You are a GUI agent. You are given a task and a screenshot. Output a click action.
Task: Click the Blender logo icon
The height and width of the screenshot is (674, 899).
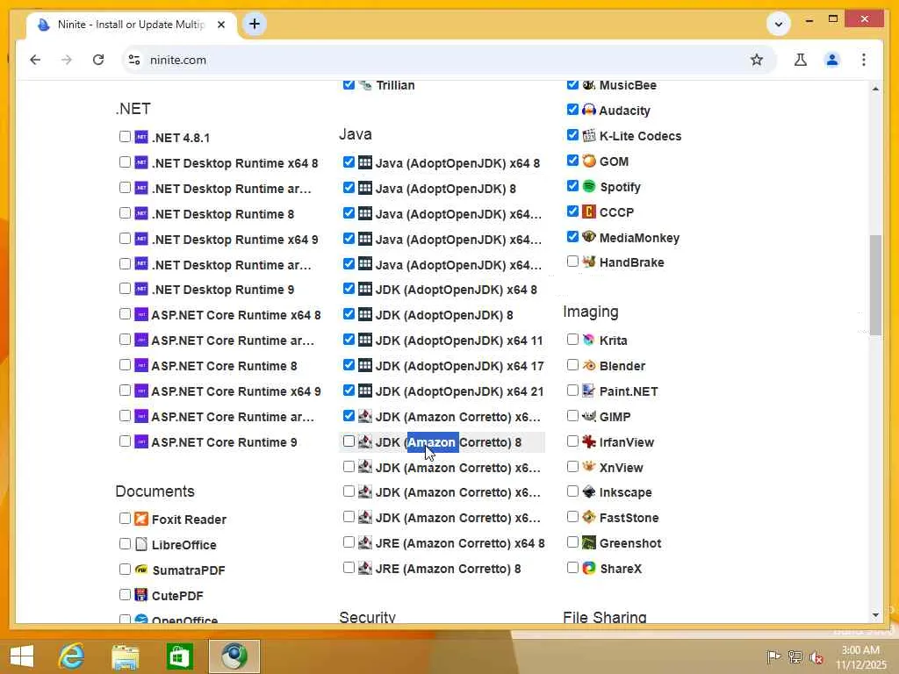tap(589, 365)
